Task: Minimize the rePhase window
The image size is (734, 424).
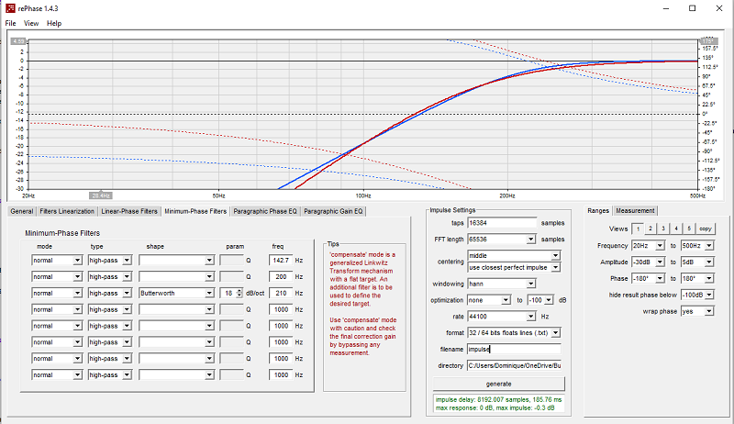Action: coord(665,8)
